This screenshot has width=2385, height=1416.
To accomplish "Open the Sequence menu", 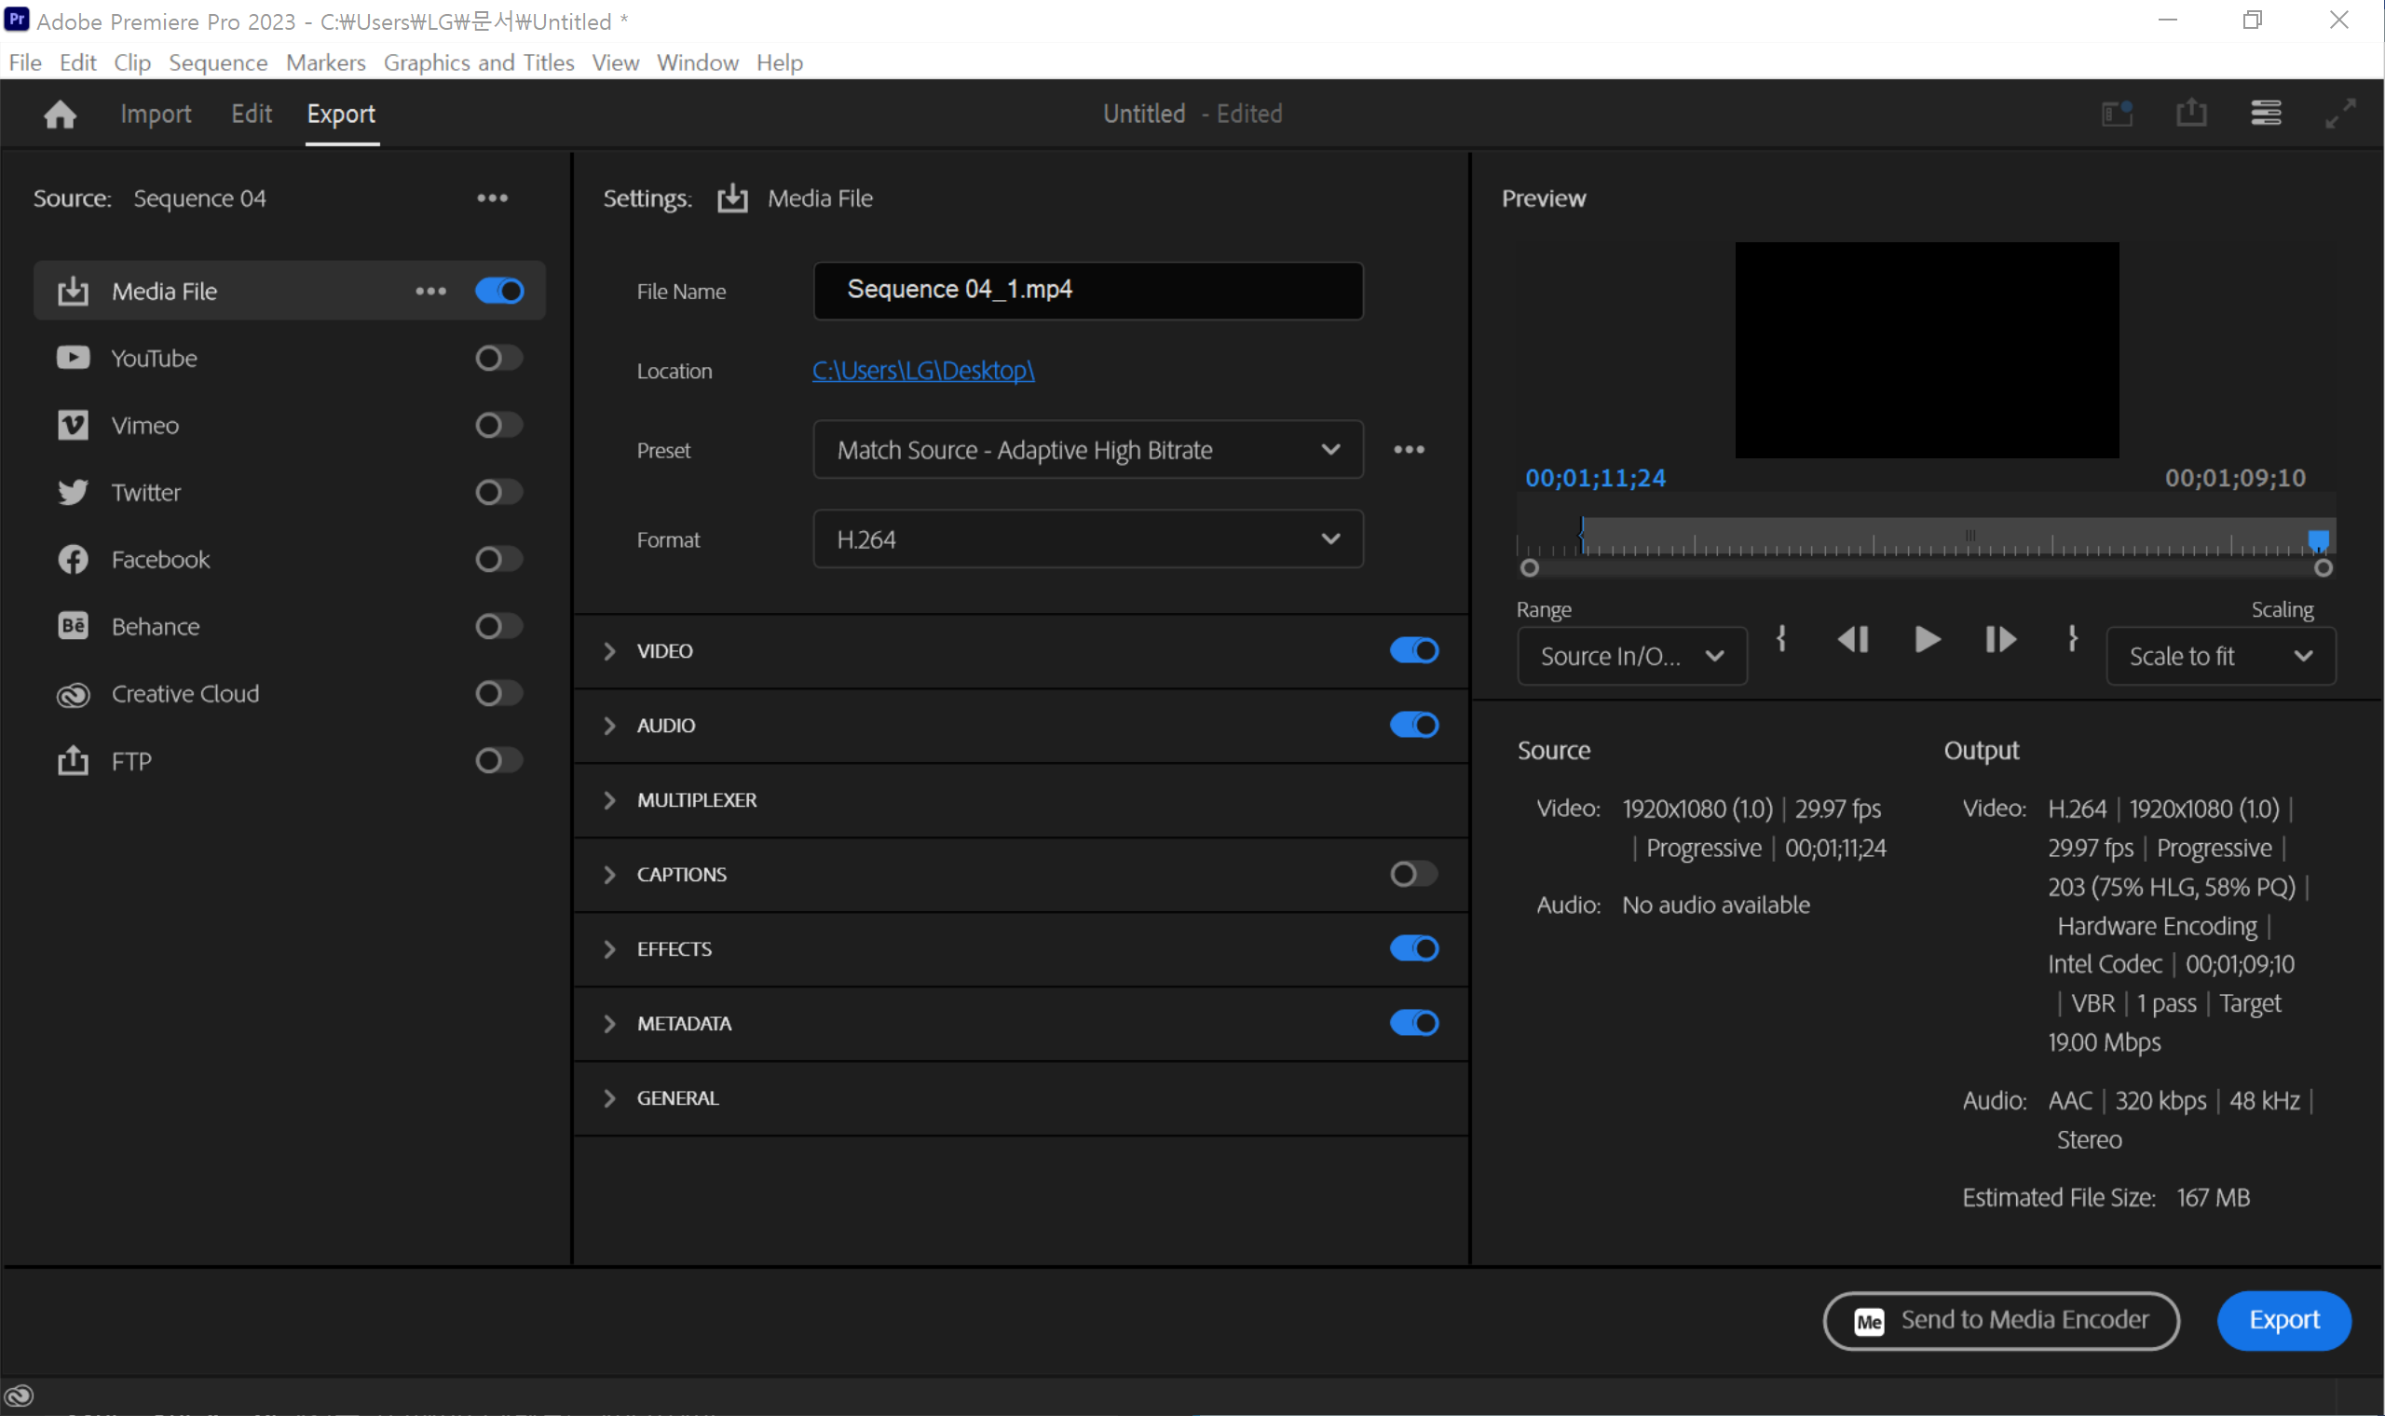I will tap(217, 63).
